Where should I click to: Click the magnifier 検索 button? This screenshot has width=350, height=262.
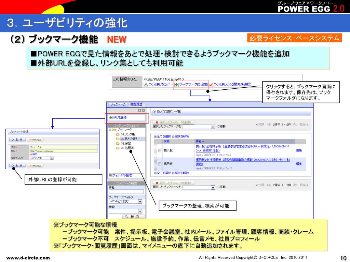click(x=133, y=217)
